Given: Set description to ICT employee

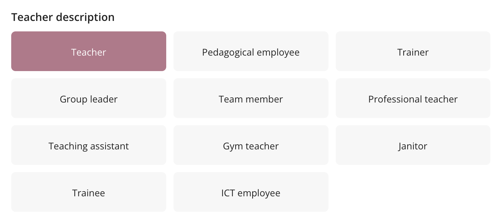Looking at the screenshot, I should pyautogui.click(x=251, y=192).
